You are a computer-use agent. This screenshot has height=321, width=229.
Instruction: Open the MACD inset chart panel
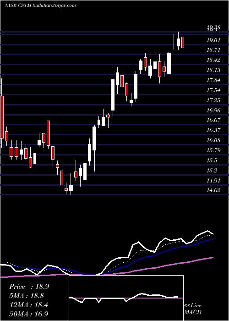pyautogui.click(x=126, y=298)
